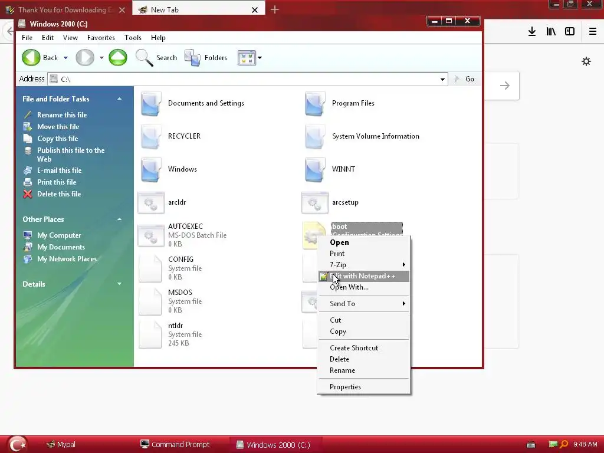
Task: Open the Favorites menu
Action: tap(101, 38)
